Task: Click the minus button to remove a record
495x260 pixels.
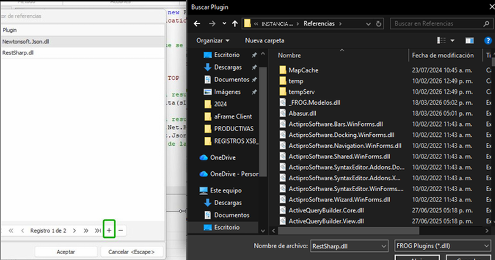Action: click(x=121, y=230)
